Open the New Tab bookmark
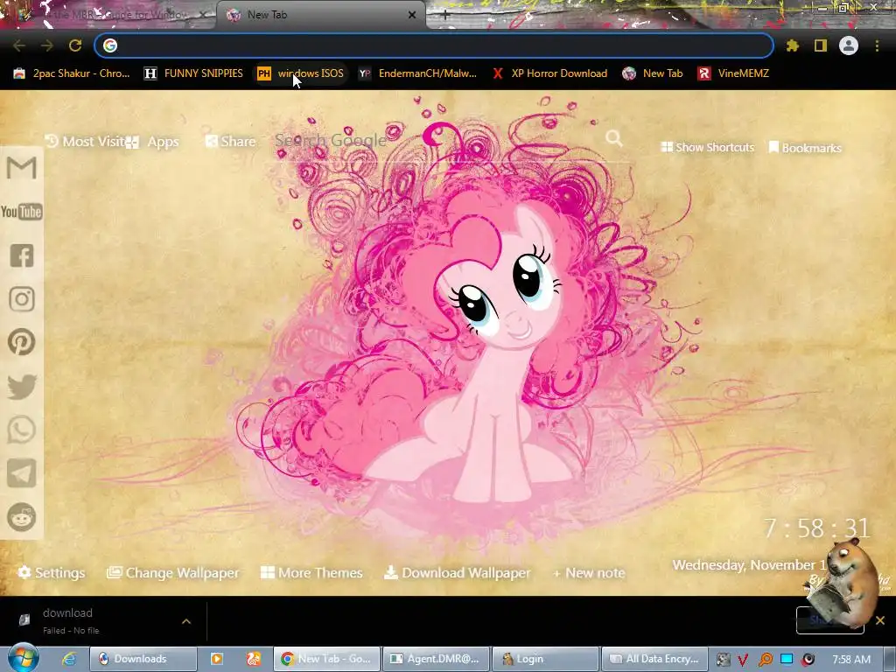Image resolution: width=896 pixels, height=672 pixels. tap(653, 73)
